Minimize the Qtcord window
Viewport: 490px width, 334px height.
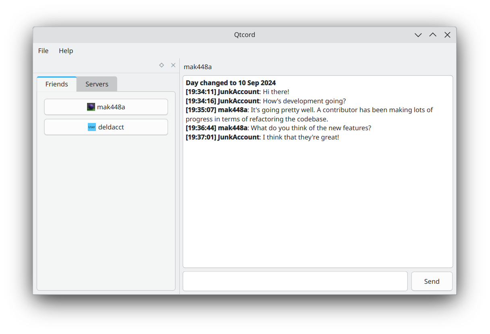(418, 35)
